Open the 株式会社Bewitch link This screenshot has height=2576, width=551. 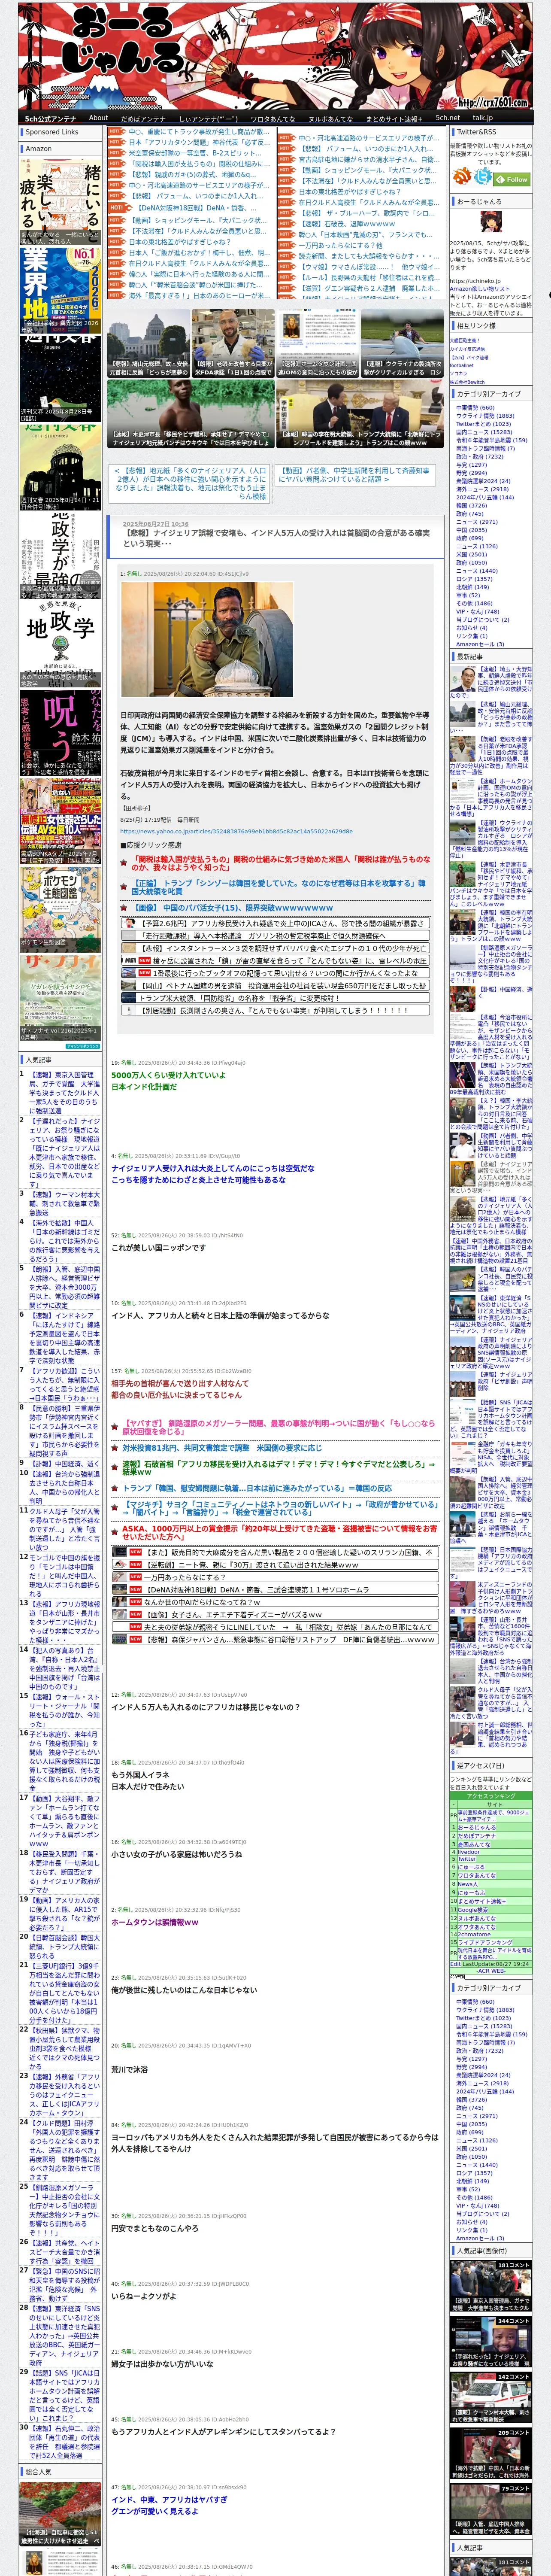coord(467,382)
